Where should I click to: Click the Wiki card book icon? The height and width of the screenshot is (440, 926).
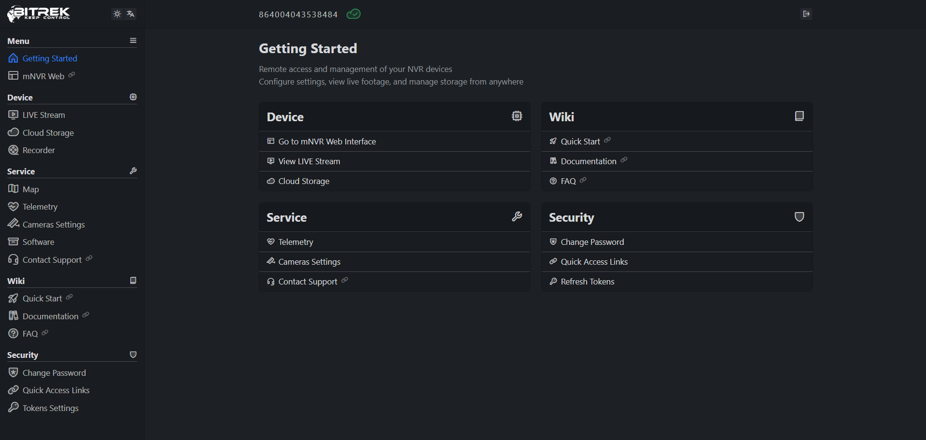[799, 116]
